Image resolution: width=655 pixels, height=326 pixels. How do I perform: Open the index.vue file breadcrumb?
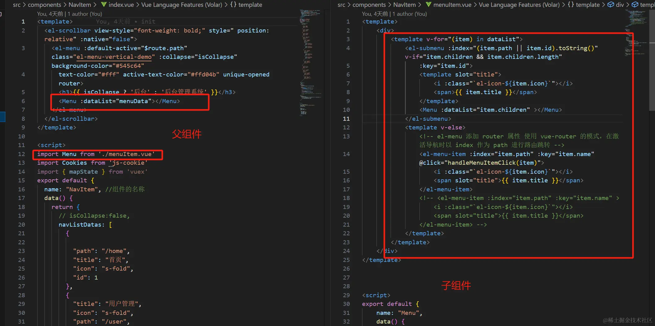point(121,5)
